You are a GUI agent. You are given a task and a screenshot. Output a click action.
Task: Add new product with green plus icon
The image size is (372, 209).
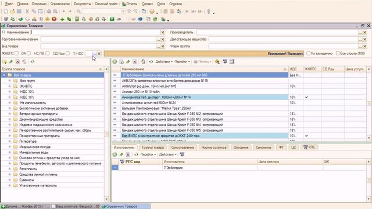(115, 62)
